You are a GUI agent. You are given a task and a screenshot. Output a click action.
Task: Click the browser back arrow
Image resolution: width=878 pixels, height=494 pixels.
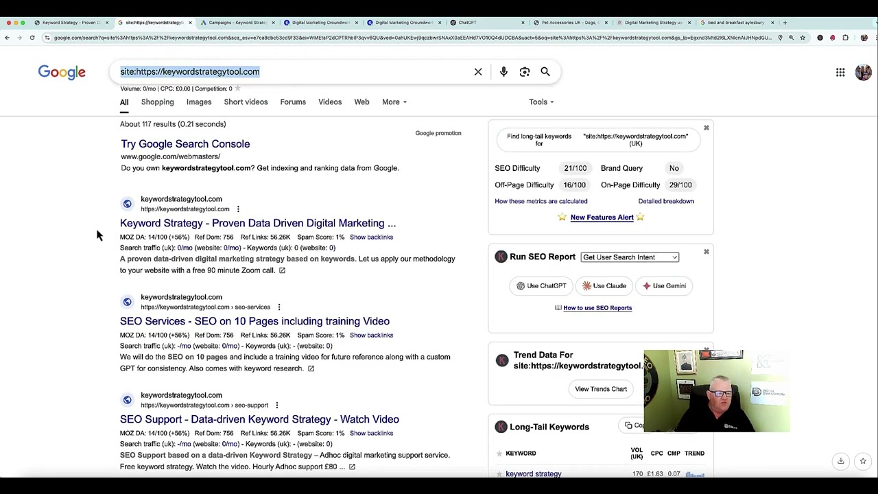8,38
